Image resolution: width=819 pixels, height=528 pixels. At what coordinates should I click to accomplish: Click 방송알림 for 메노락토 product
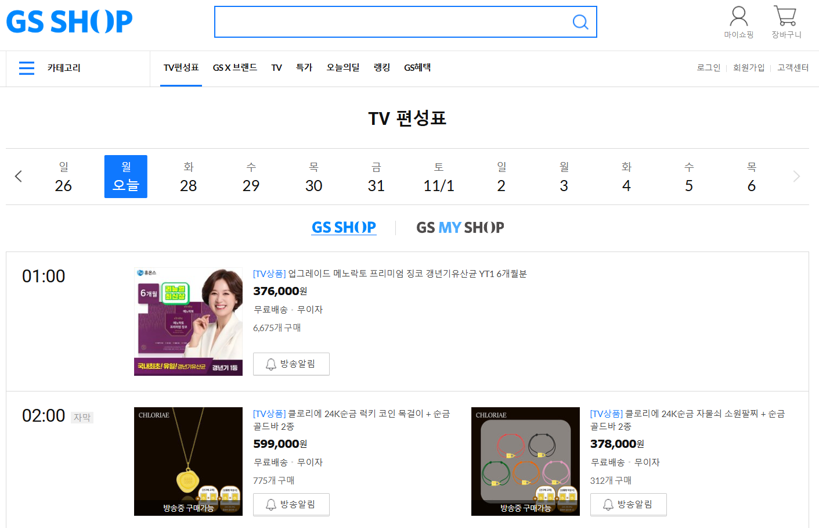[291, 364]
